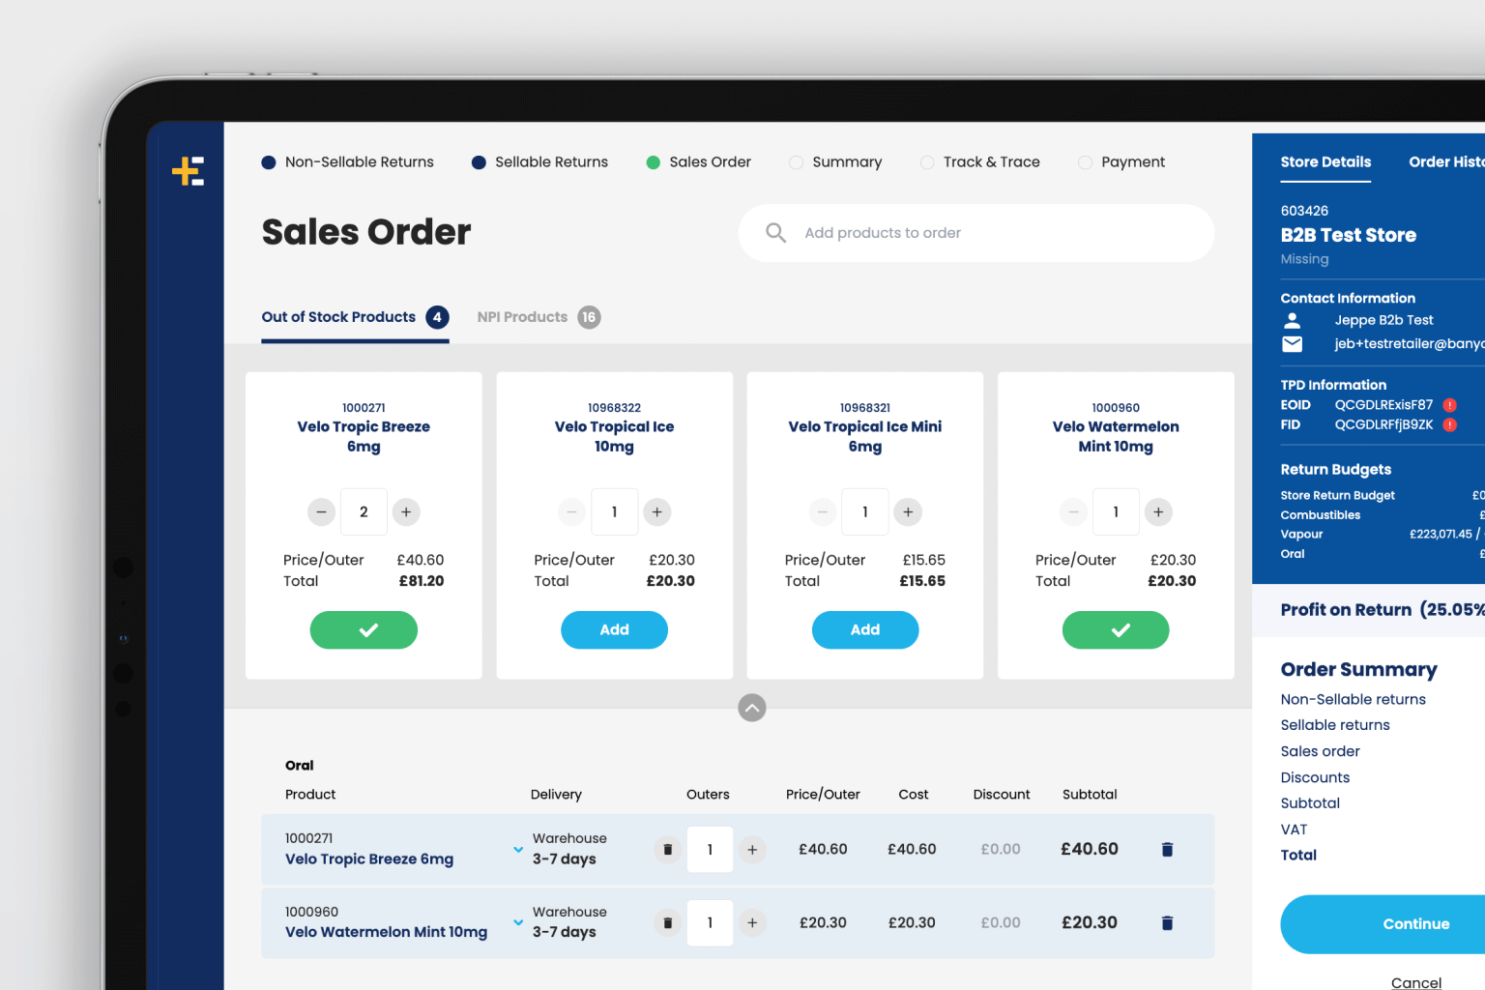Edit quantity field on Velo Tropical Ice 10mg card
1485x990 pixels.
coord(614,511)
